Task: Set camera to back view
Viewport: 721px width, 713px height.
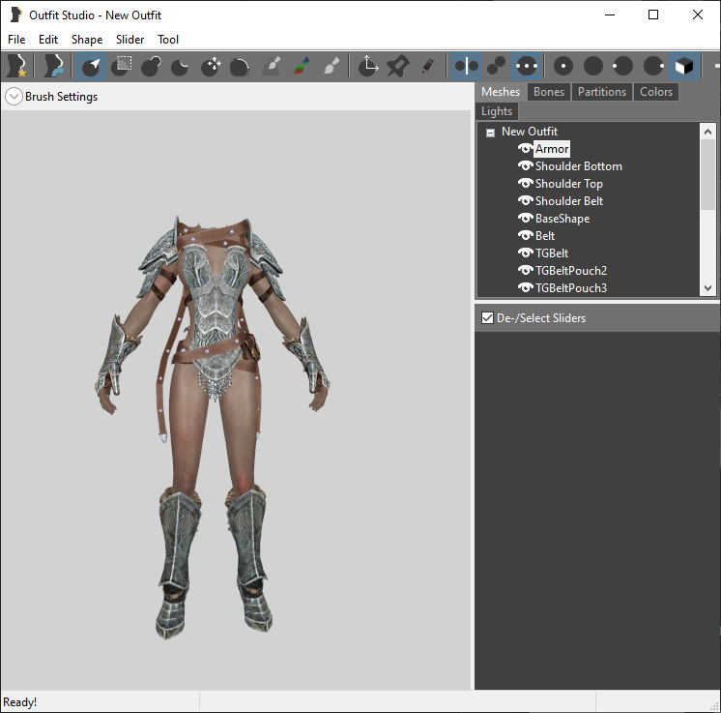Action: click(593, 66)
